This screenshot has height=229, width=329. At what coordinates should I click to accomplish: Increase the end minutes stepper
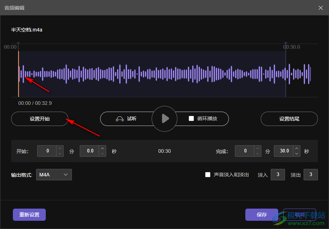pos(257,148)
